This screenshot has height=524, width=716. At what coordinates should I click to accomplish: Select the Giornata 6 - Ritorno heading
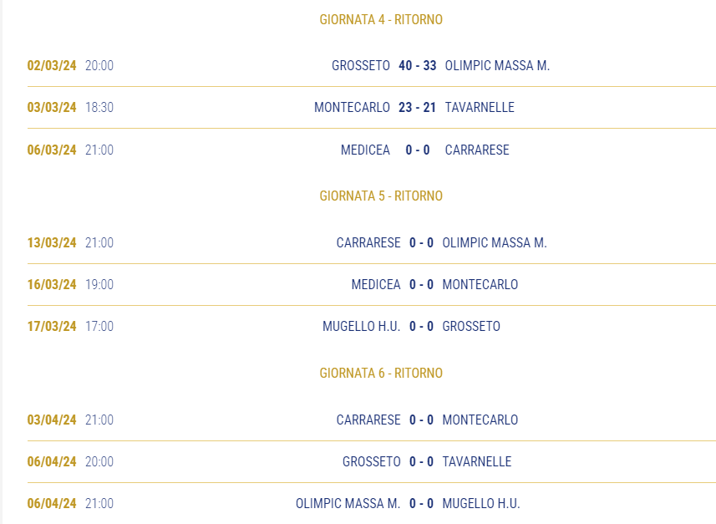(x=381, y=374)
